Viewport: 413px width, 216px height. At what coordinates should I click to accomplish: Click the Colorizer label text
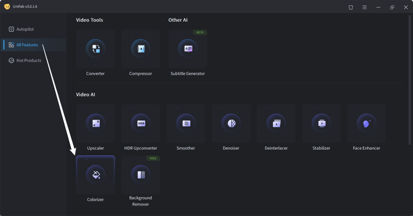(95, 199)
